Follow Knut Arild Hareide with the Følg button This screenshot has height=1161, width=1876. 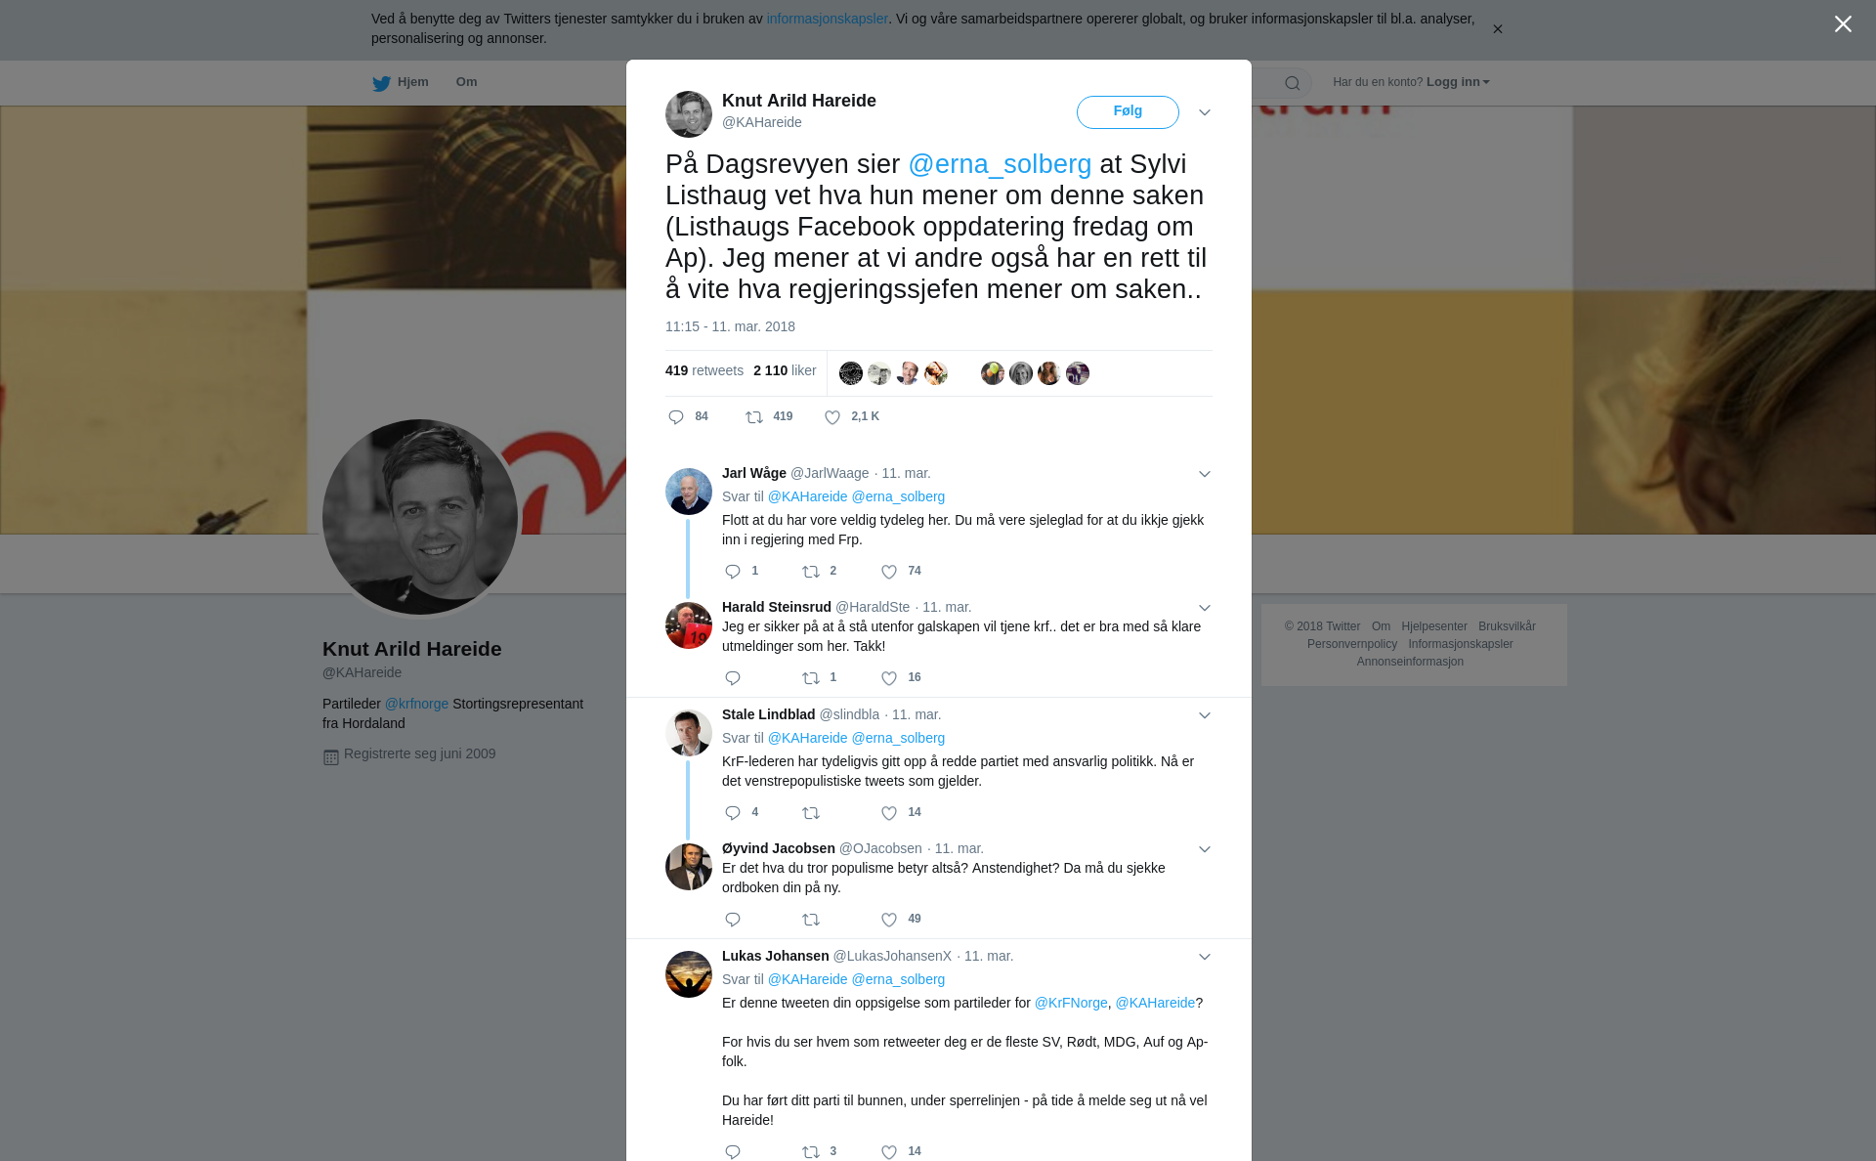coord(1128,111)
